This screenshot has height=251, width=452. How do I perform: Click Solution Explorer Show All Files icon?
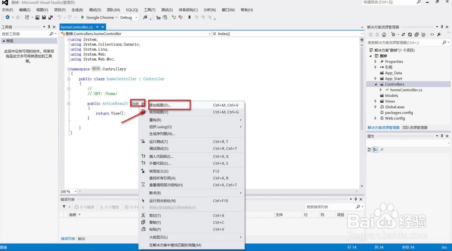pyautogui.click(x=423, y=35)
